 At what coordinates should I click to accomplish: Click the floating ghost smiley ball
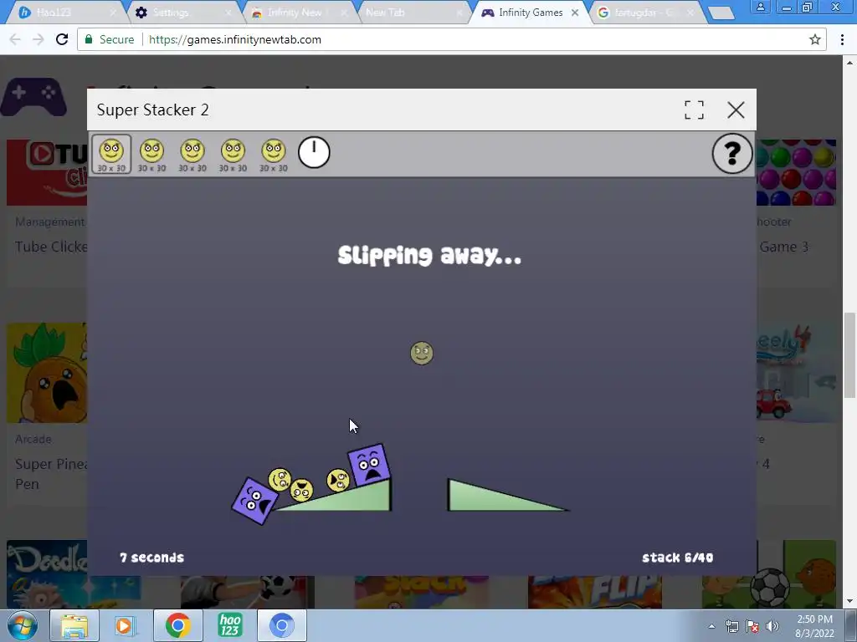pyautogui.click(x=422, y=354)
